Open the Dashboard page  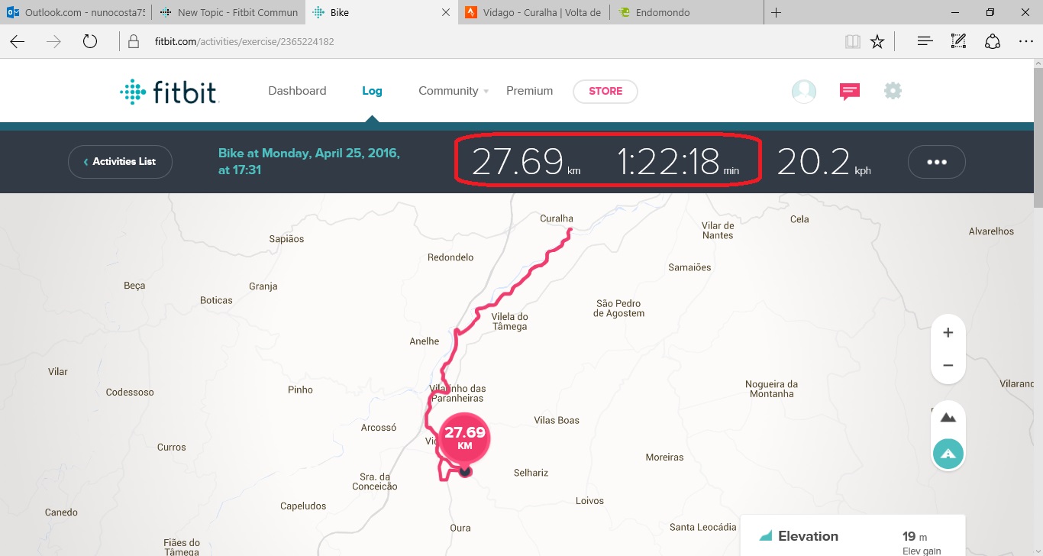coord(297,91)
